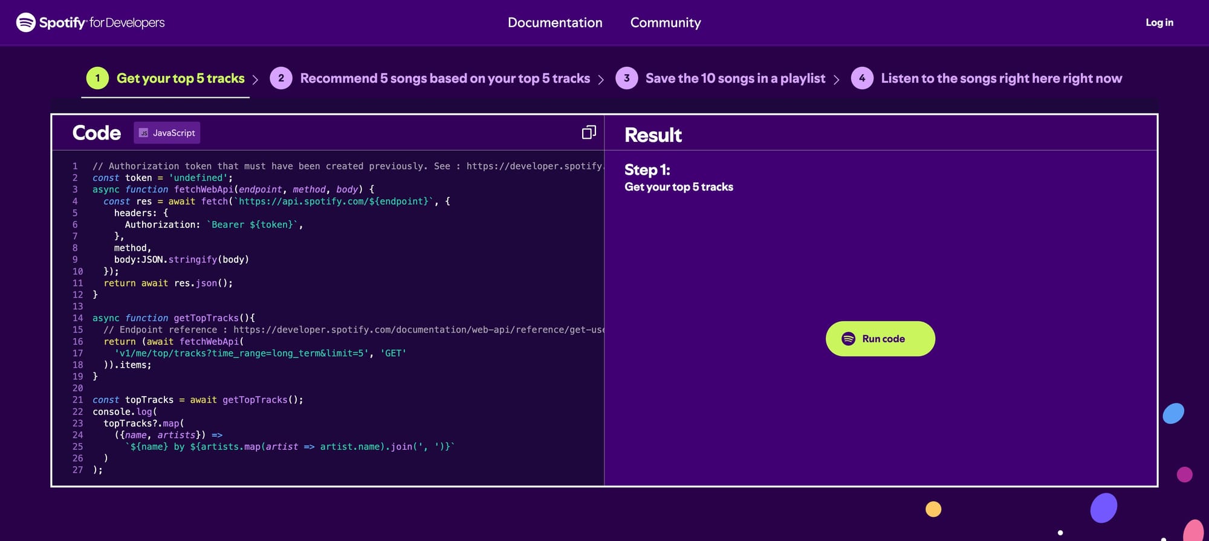Click the Log in link
The height and width of the screenshot is (541, 1209).
click(1159, 22)
